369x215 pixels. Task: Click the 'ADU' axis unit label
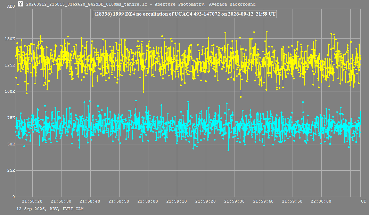coord(11,6)
